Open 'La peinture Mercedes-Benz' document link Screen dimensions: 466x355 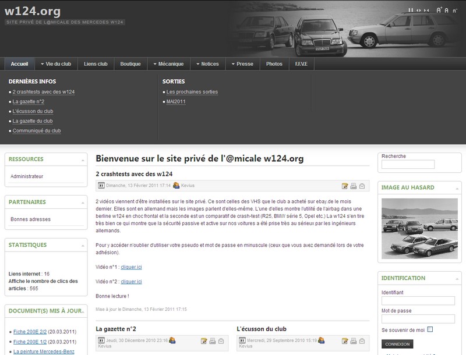click(x=44, y=352)
